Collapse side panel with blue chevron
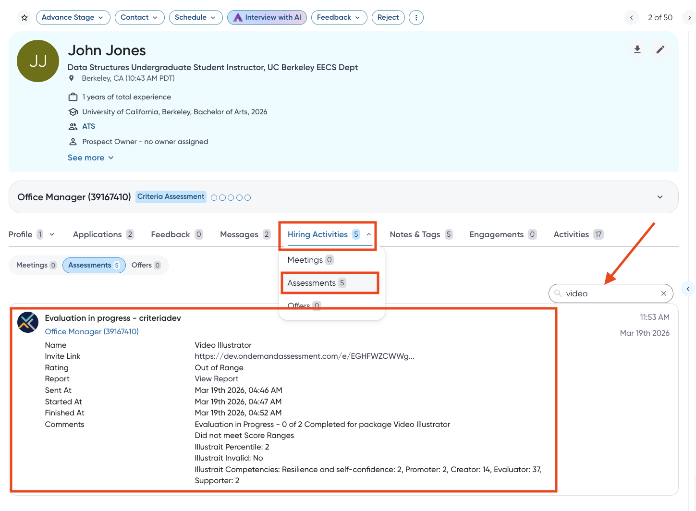 [x=688, y=289]
